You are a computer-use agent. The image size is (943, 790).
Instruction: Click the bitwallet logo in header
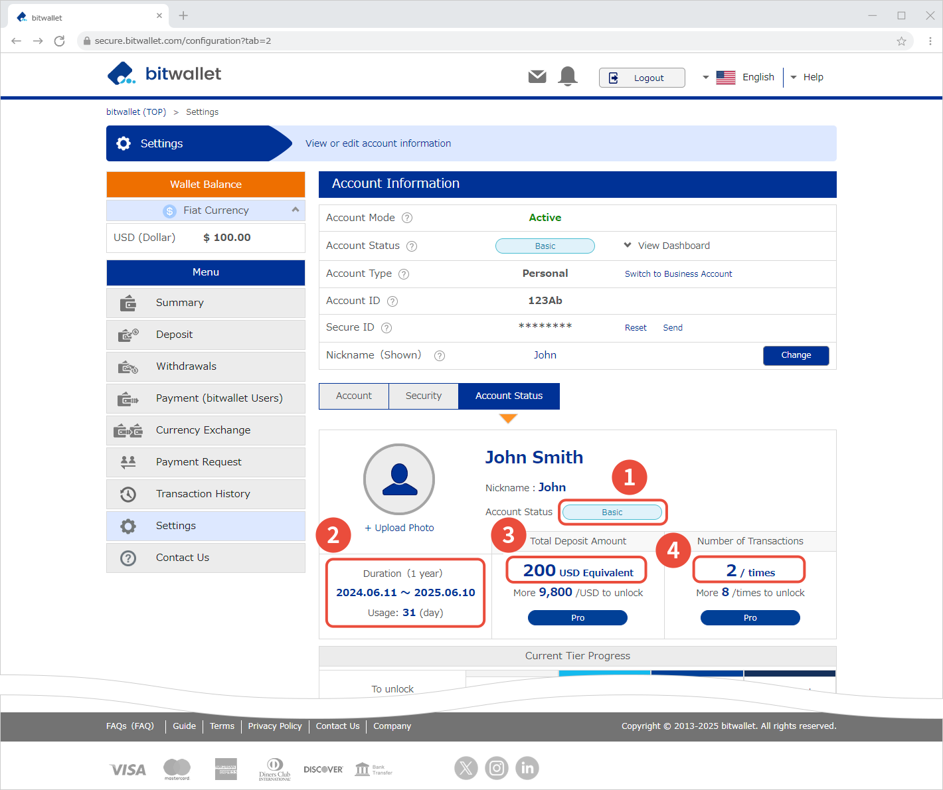[165, 74]
